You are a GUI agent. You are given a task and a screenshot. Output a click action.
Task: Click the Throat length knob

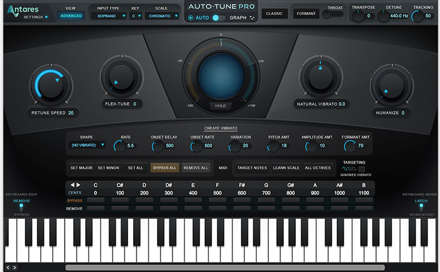click(327, 14)
